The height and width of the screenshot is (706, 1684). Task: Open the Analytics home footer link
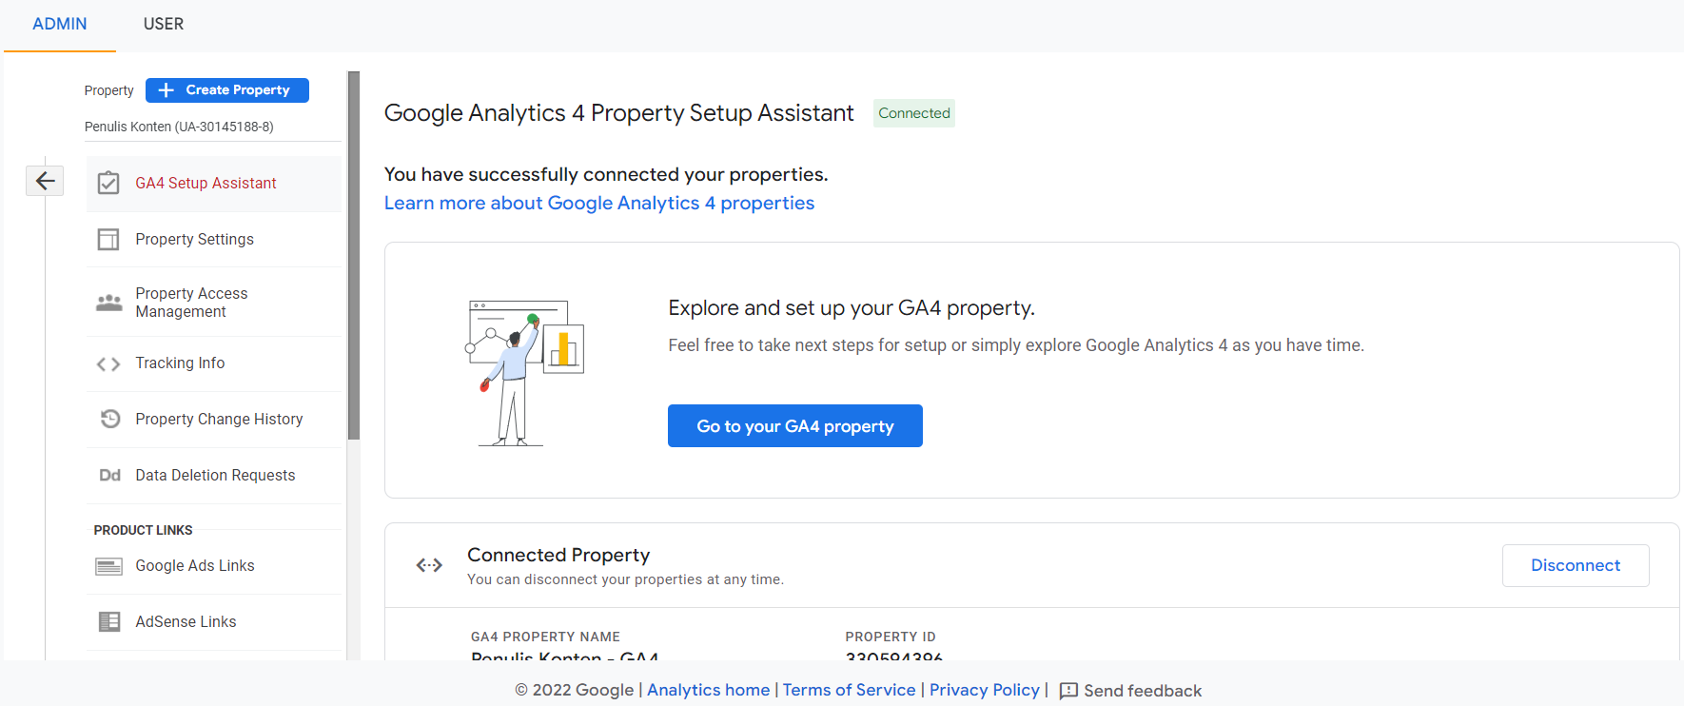(709, 690)
